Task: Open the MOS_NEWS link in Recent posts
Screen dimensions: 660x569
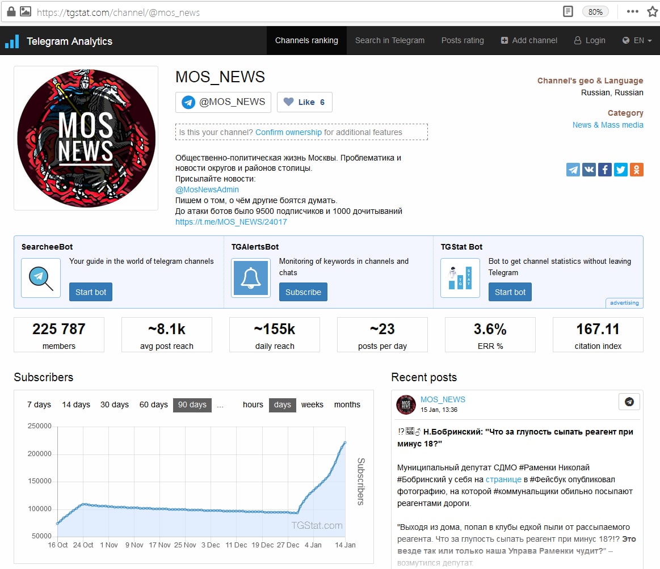Action: point(443,399)
